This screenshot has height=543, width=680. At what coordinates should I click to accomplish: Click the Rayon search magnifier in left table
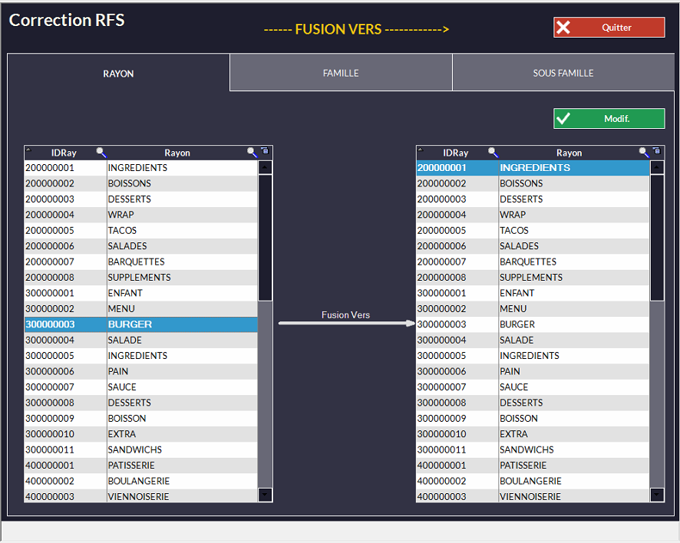(x=252, y=153)
